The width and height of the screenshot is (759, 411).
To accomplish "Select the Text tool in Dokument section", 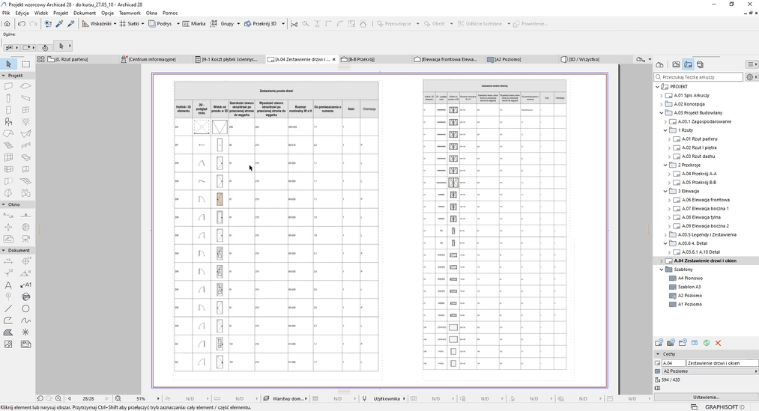I will point(8,285).
